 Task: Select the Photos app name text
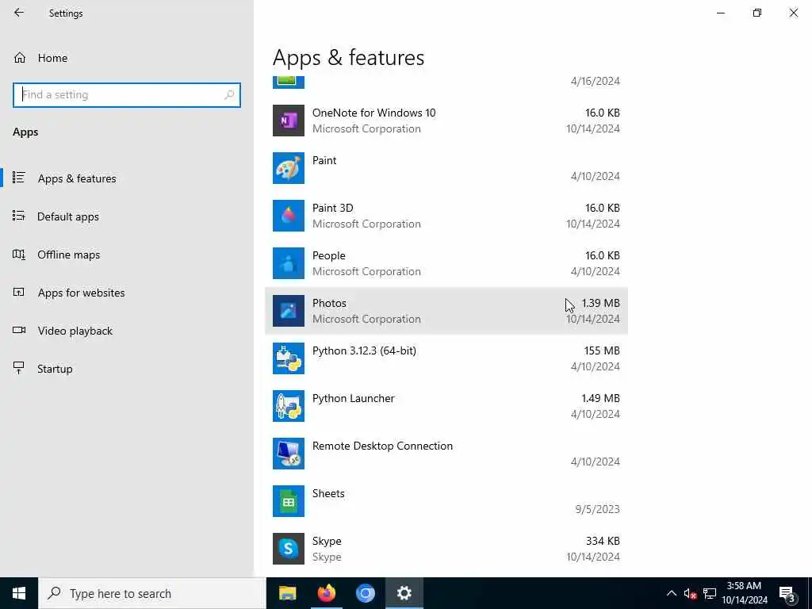(329, 303)
